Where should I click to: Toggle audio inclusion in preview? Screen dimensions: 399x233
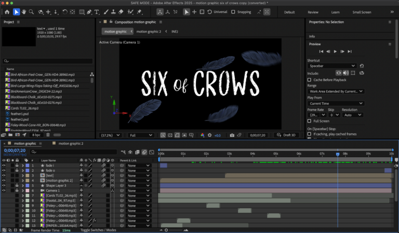[x=345, y=73]
